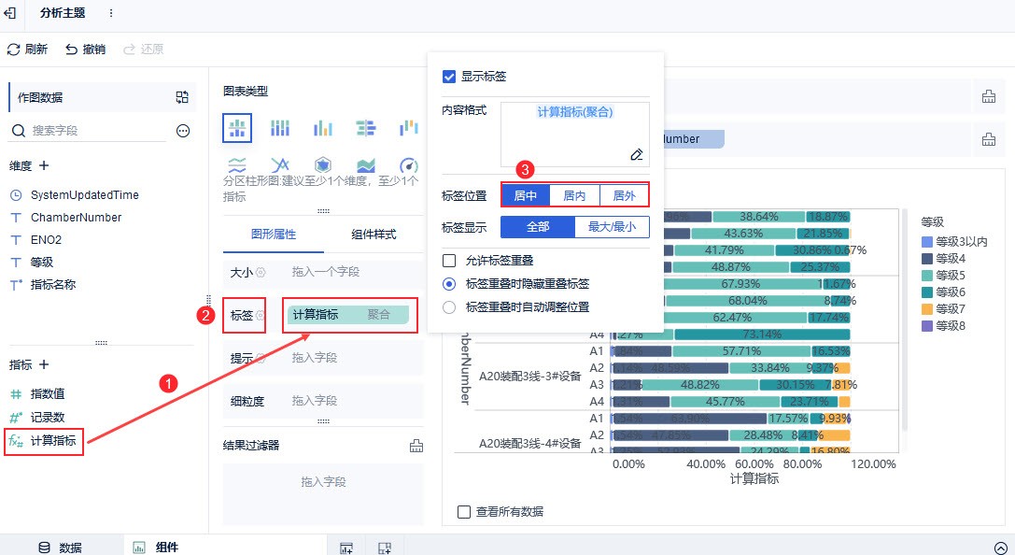Enable 允许标签重叠 checkbox
Screen dimensions: 1015x555
tap(449, 261)
